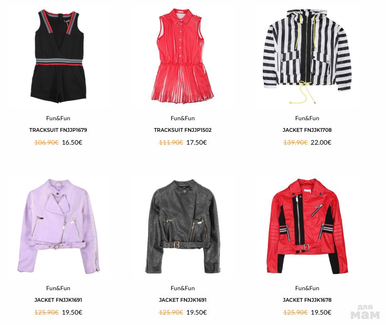The image size is (386, 325).
Task: Open the lilac biker jacket image
Action: (59, 226)
